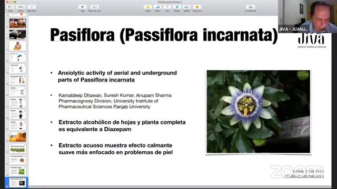Select the highlighted current slide thumbnail
This screenshot has height=189, width=337.
17,183
